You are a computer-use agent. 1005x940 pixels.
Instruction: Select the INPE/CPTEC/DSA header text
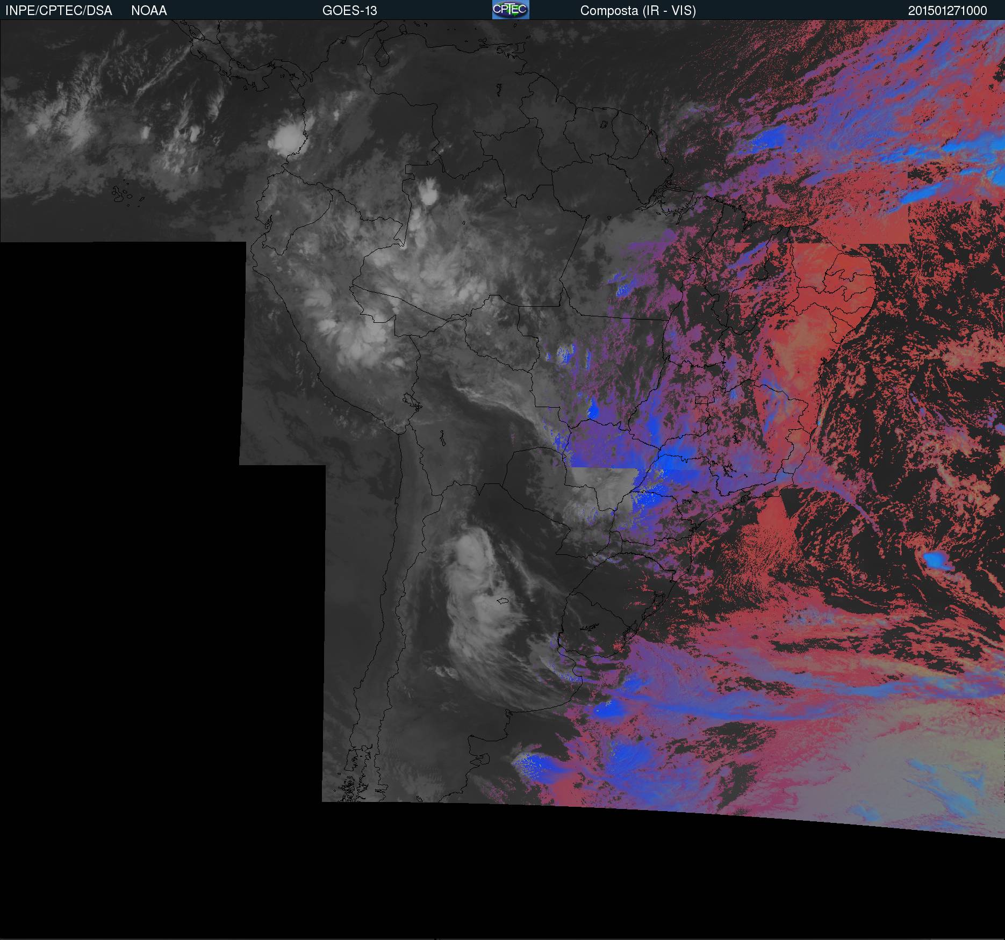(59, 11)
